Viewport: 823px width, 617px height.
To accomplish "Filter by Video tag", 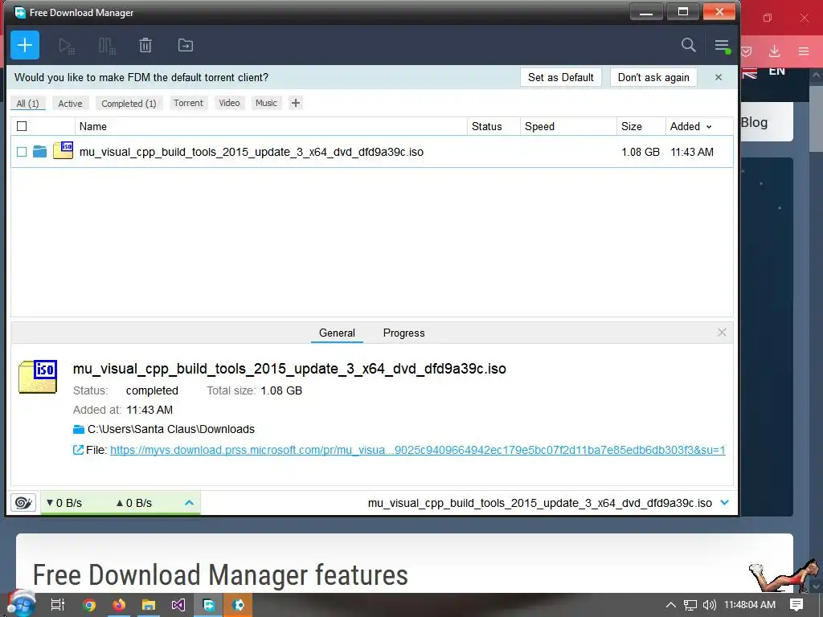I will (229, 103).
